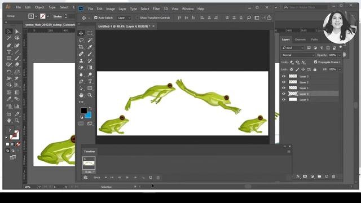This screenshot has width=361, height=203.
Task: Click Illustrator's stroke color swatch in control bar
Action: pyautogui.click(x=43, y=16)
